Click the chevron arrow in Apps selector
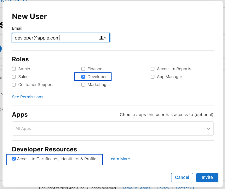Viewport: 225px width, 189px height. pyautogui.click(x=209, y=128)
